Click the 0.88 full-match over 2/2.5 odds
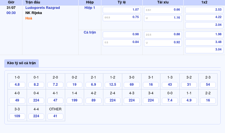Image resolution: width=225 pixels, height=133 pixels. point(163,34)
